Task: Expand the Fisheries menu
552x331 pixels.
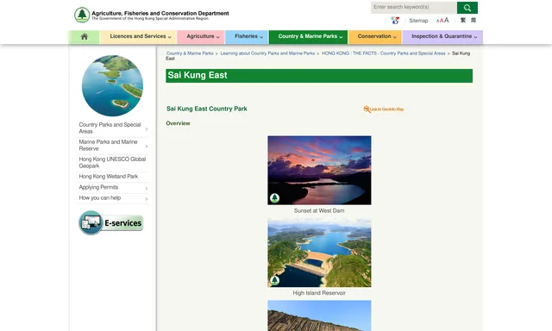Action: 248,36
